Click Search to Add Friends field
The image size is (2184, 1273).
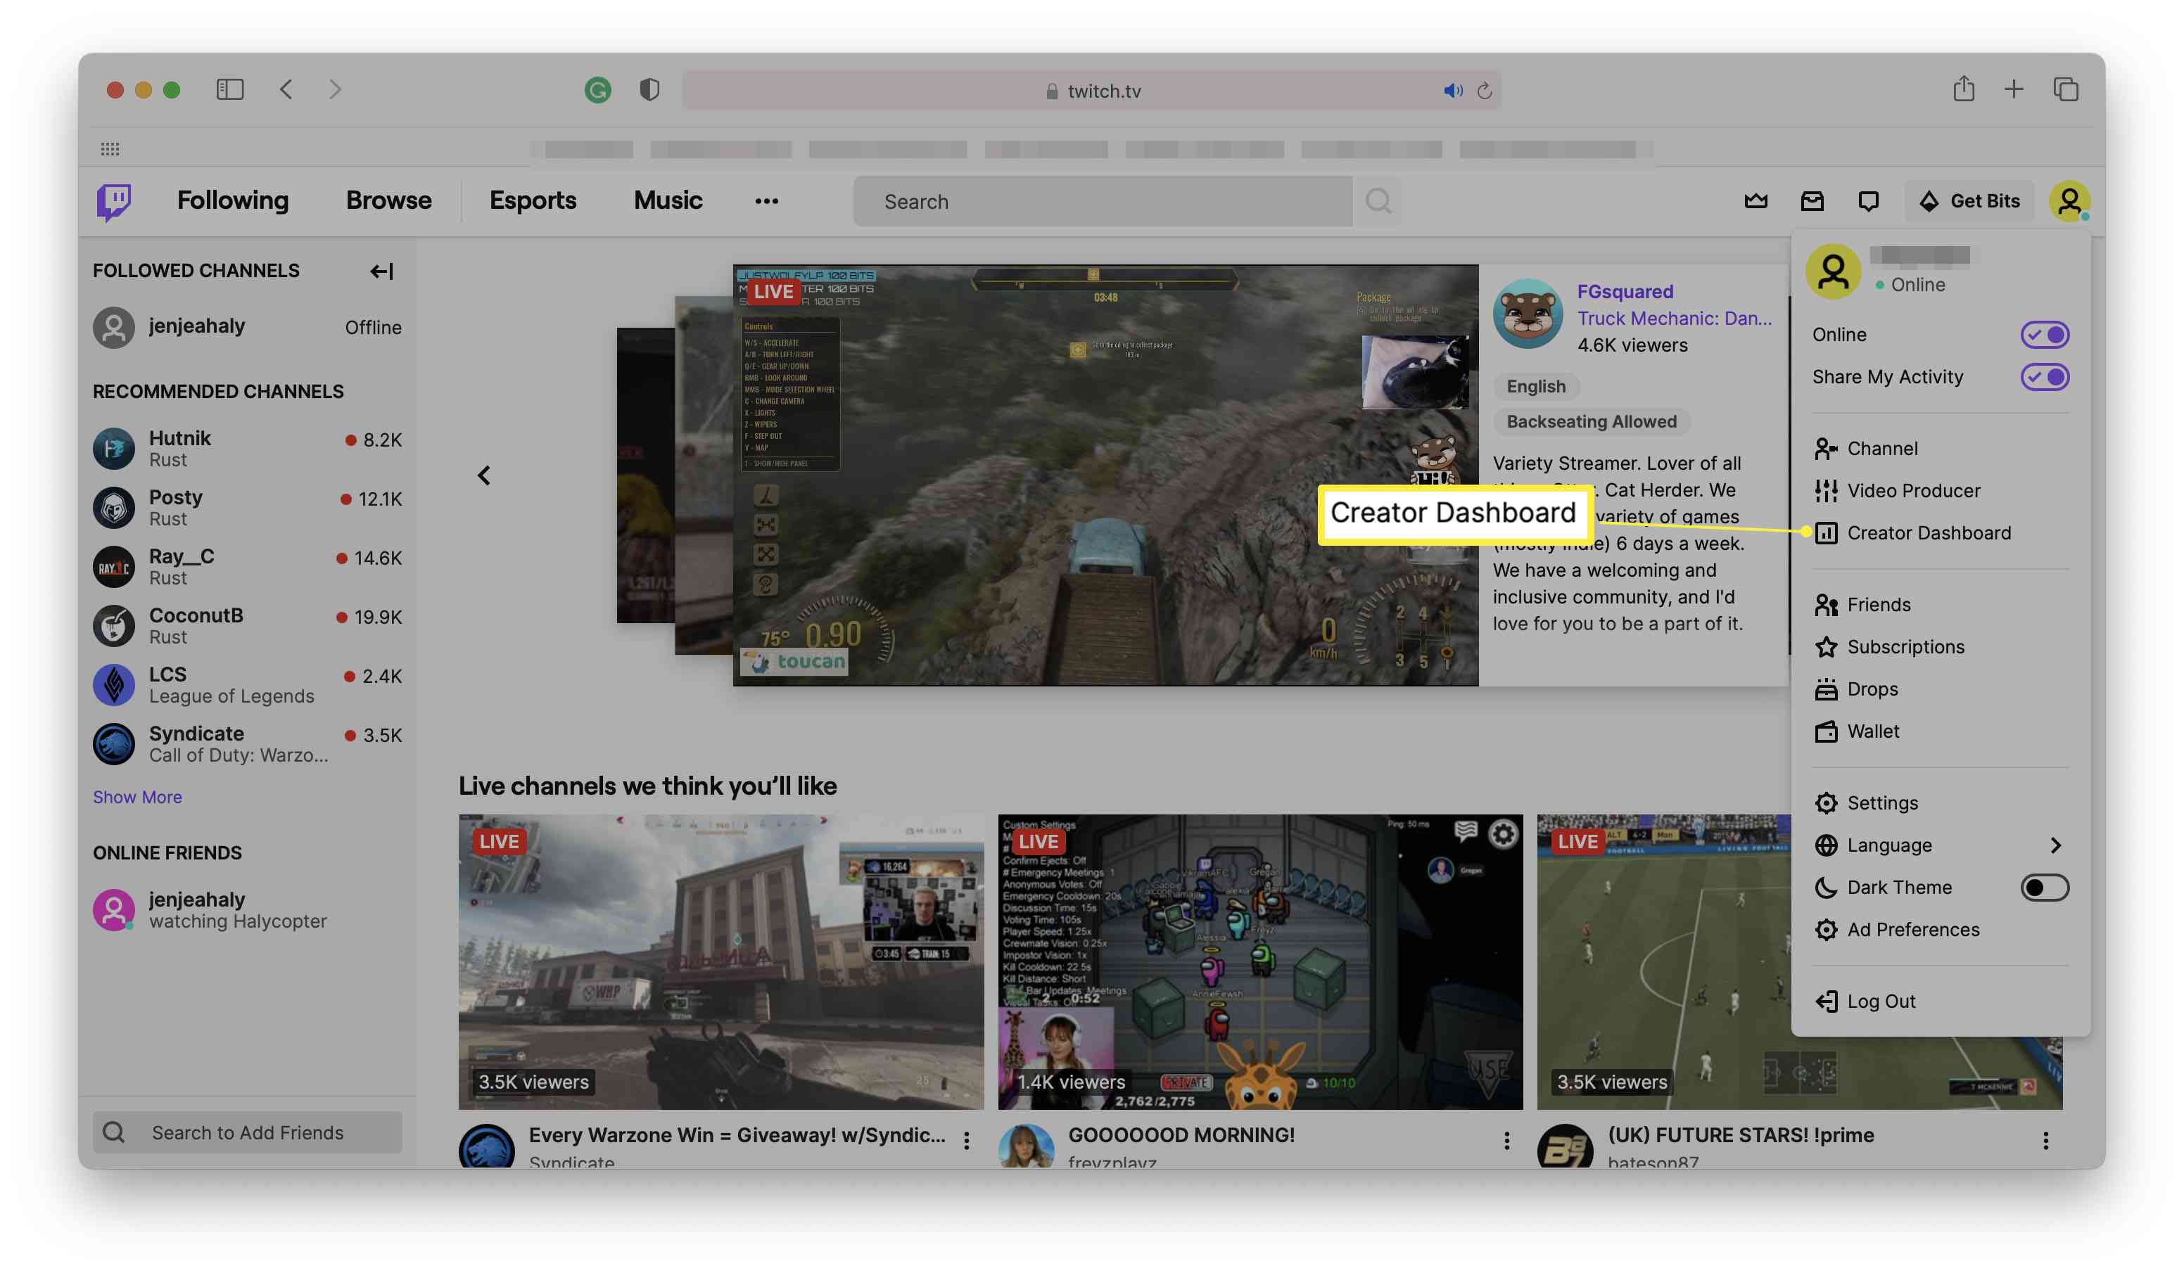pyautogui.click(x=247, y=1132)
